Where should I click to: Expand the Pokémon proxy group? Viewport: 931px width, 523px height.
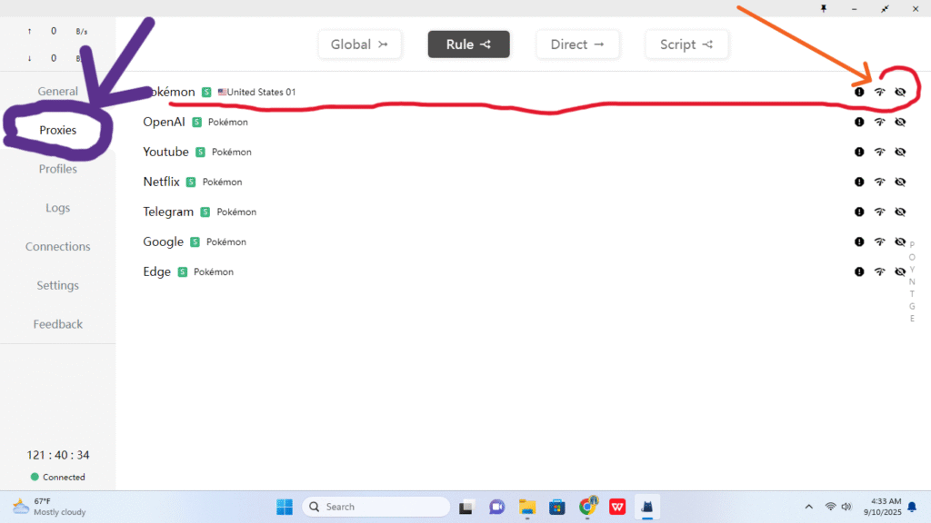[x=170, y=92]
